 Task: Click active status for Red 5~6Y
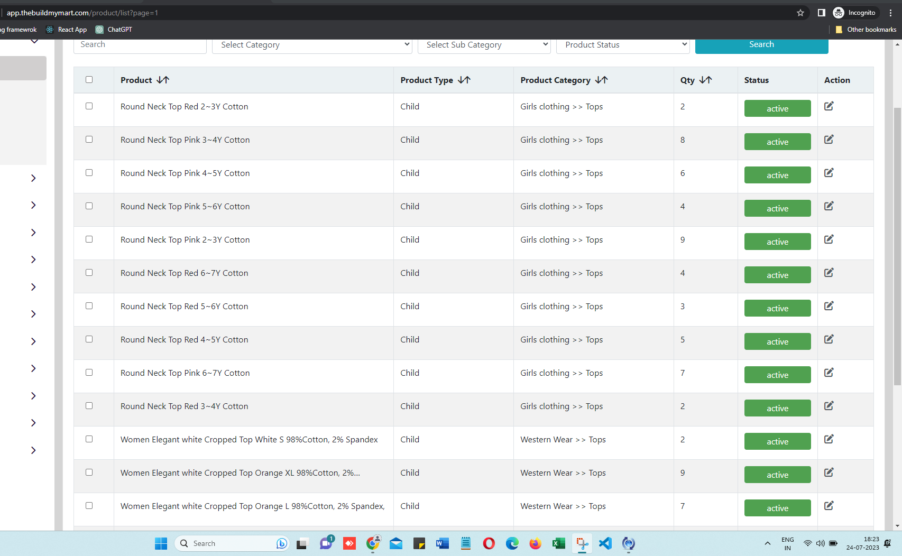(x=777, y=308)
